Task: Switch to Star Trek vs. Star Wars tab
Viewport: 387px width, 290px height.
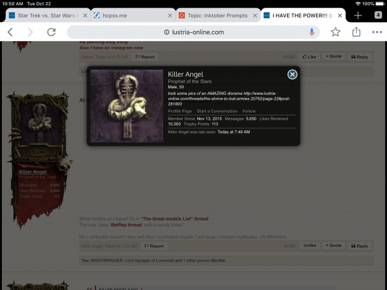Action: (x=45, y=15)
